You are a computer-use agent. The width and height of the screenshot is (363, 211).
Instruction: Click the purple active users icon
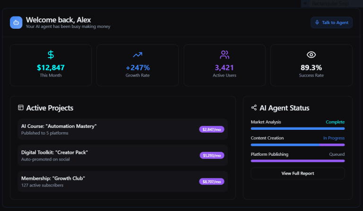[x=225, y=55]
